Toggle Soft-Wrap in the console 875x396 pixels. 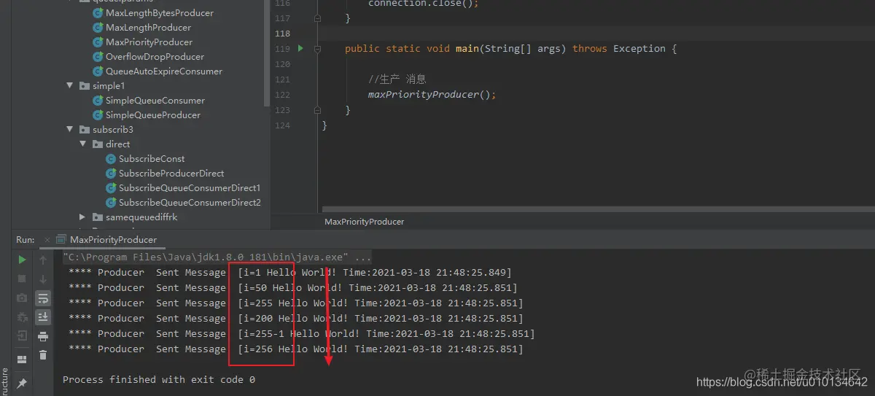[43, 298]
